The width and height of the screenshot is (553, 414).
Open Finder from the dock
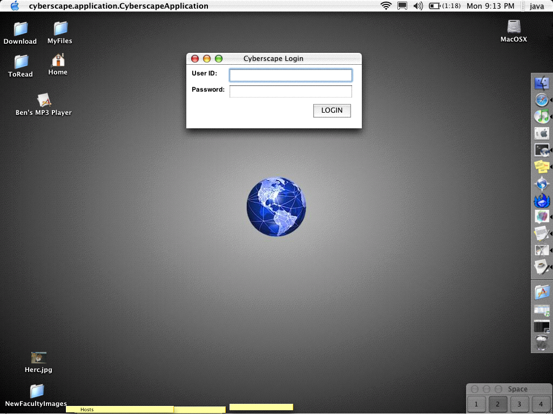(x=542, y=83)
